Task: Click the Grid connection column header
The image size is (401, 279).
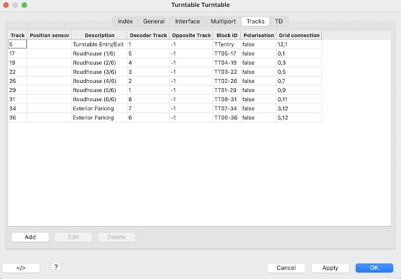Action: coord(299,35)
